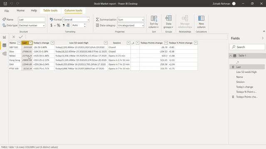Switch to Data view icon
The height and width of the screenshot is (149, 266).
tap(5, 45)
